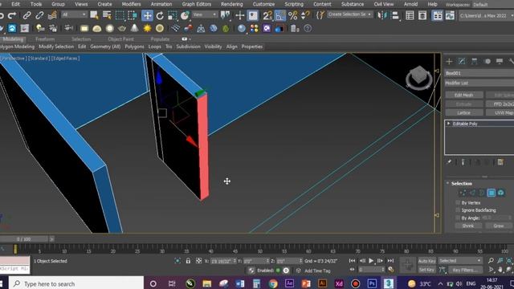Select the Polygon sub-object level icon
514x289 pixels.
pyautogui.click(x=491, y=193)
